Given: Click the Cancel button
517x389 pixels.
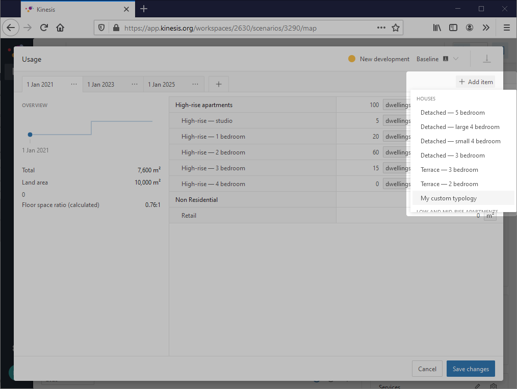Looking at the screenshot, I should click(x=427, y=369).
